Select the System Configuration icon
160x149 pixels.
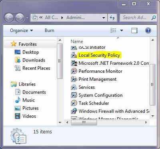coord(74,95)
